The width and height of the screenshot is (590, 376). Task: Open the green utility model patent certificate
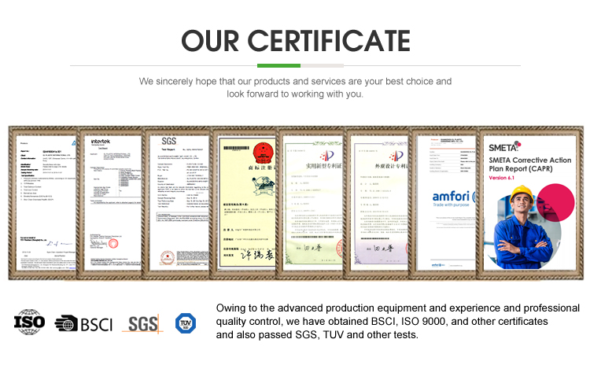click(314, 203)
